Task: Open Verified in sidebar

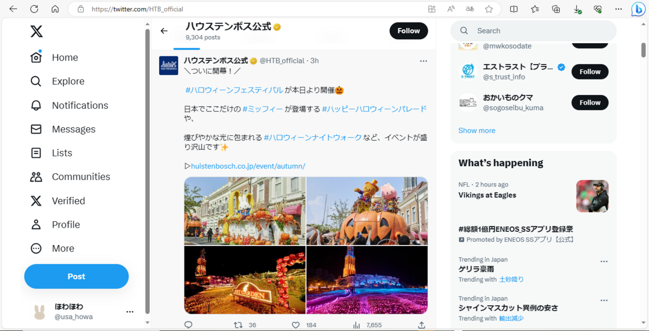Action: click(58, 201)
